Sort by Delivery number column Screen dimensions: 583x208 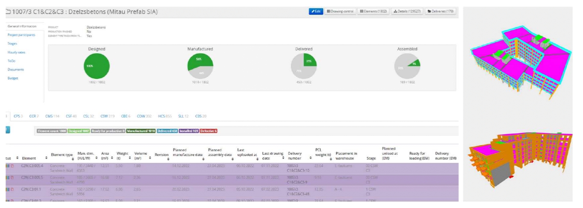point(310,158)
